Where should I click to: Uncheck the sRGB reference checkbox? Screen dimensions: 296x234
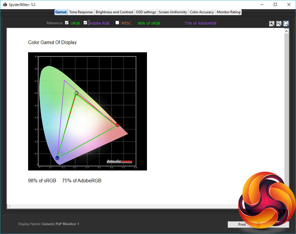coord(67,23)
